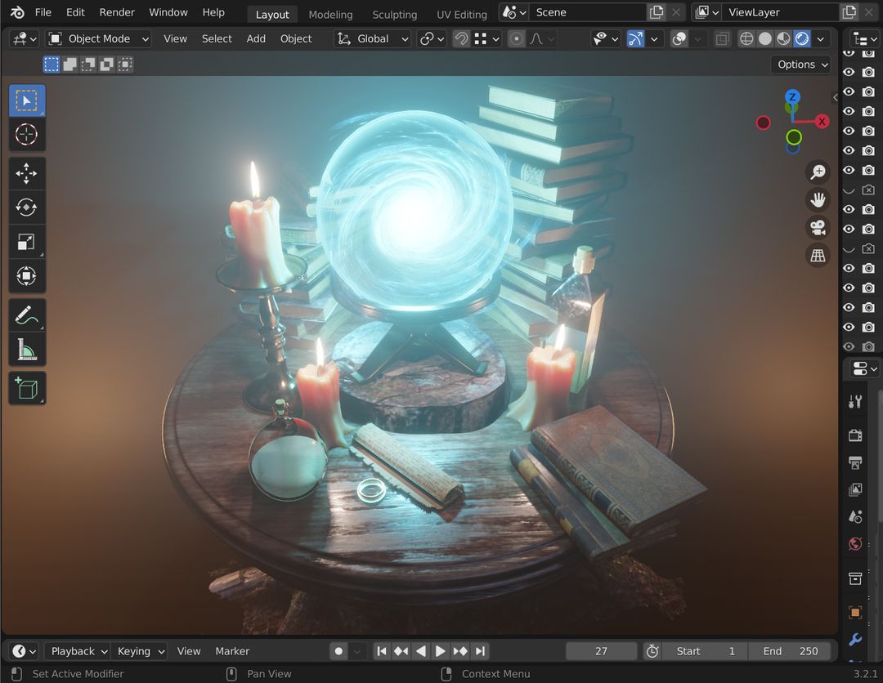The width and height of the screenshot is (883, 683).
Task: Switch to perspective/orthographic grid view
Action: tap(818, 255)
